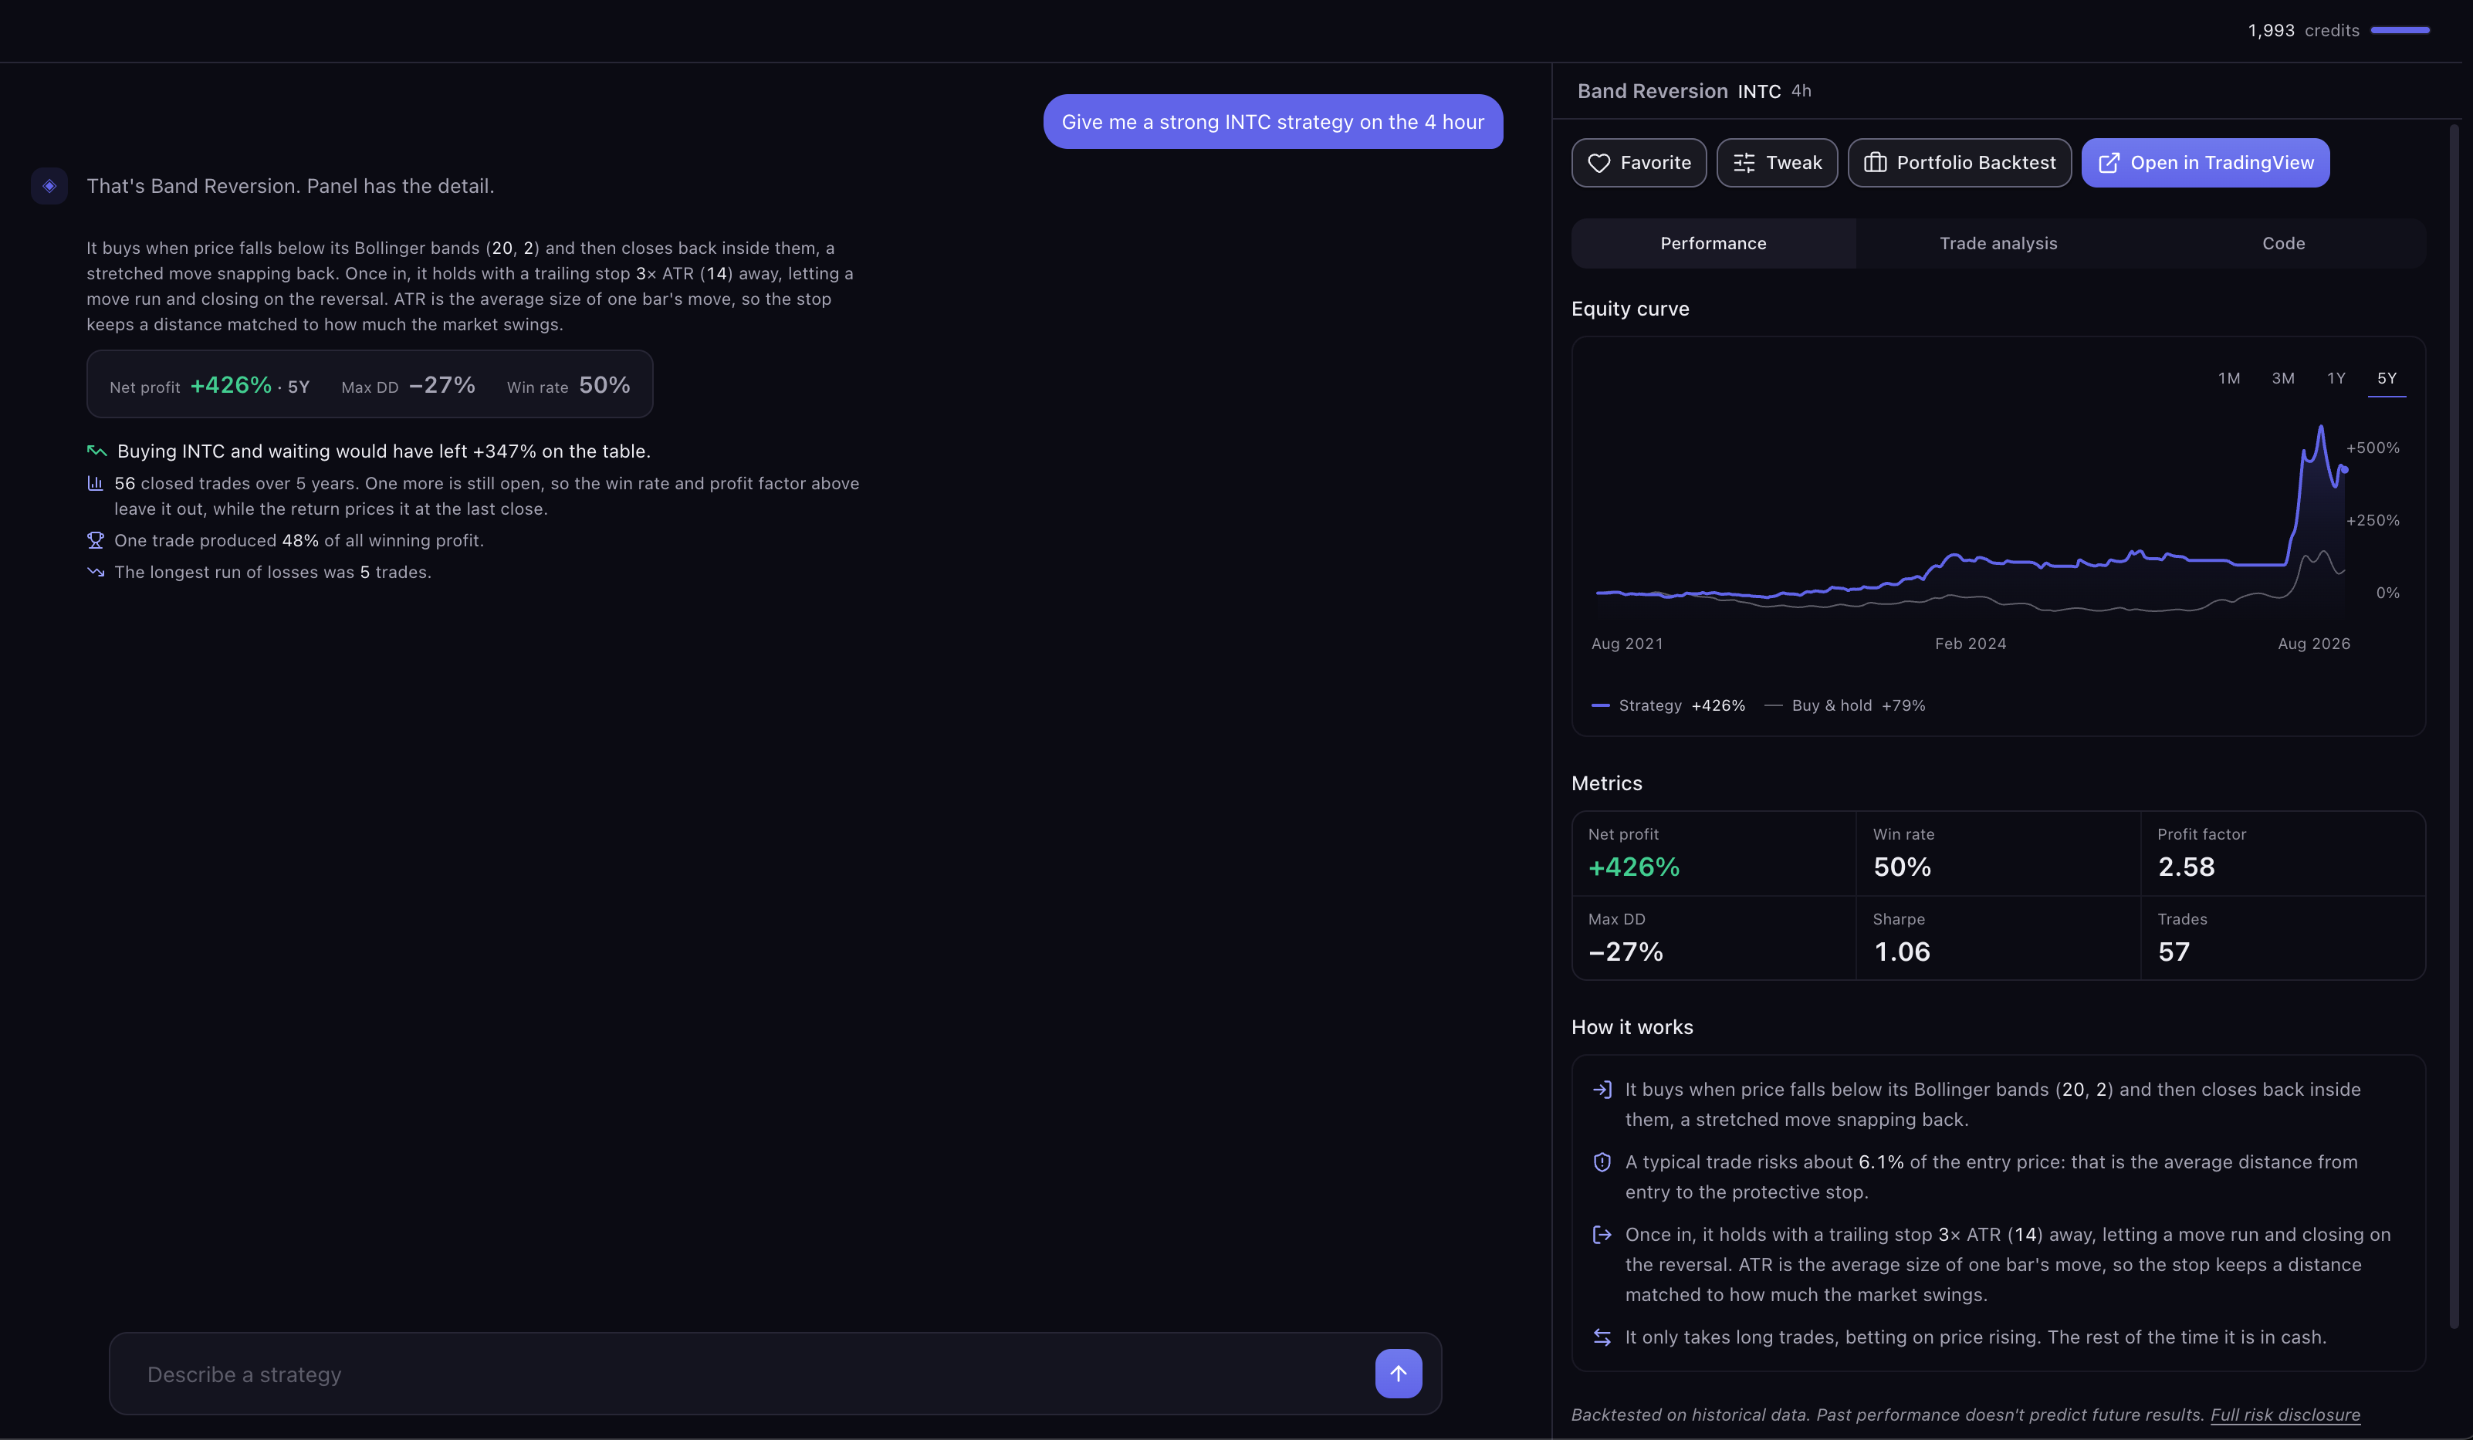
Task: Click the chat summary stats card
Action: point(370,384)
